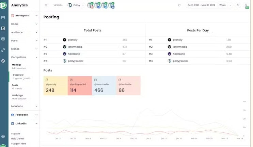Open the Week interval dropdown
The width and height of the screenshot is (253, 147).
pyautogui.click(x=226, y=5)
